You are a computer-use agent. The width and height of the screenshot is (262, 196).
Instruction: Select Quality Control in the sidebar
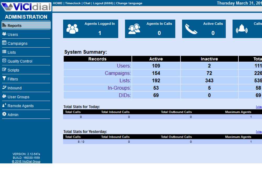tap(20, 61)
